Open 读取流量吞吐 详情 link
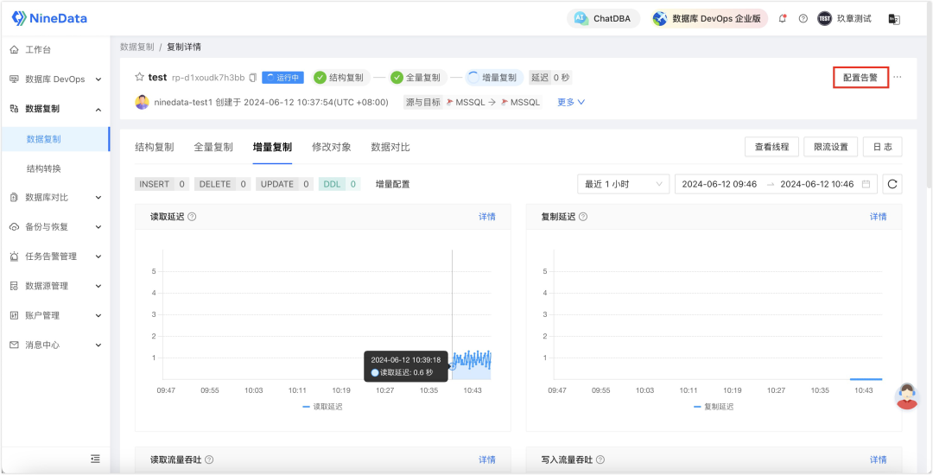Image resolution: width=933 pixels, height=475 pixels. [x=487, y=459]
